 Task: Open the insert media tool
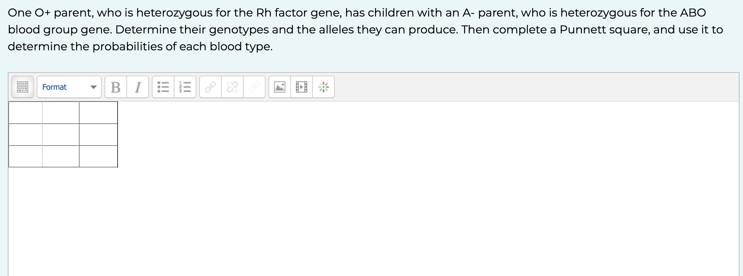[x=302, y=87]
